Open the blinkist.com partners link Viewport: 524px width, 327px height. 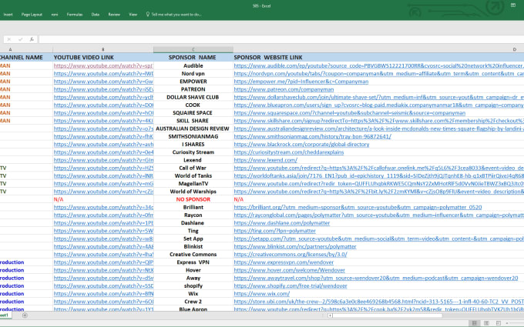click(x=295, y=246)
